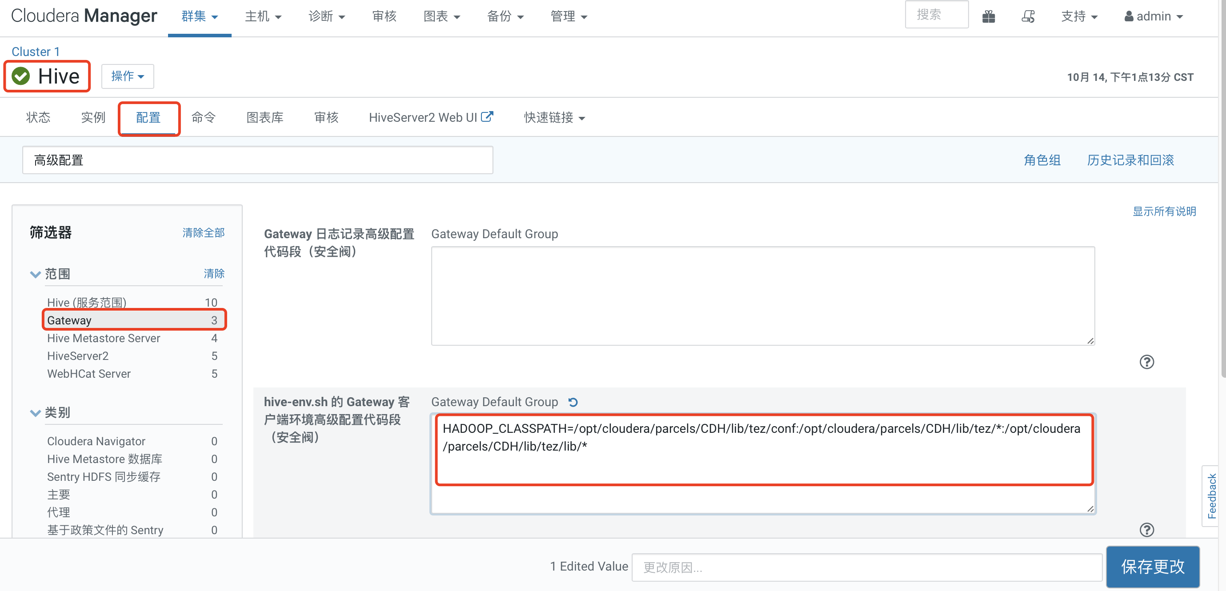Image resolution: width=1226 pixels, height=591 pixels.
Task: Open the 快速链接 dropdown
Action: tap(554, 118)
